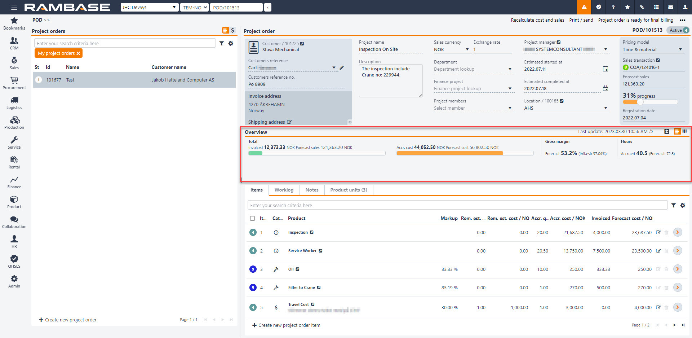Screen dimensions: 692x338
Task: Open calendar for Estimated started at
Action: (x=605, y=69)
